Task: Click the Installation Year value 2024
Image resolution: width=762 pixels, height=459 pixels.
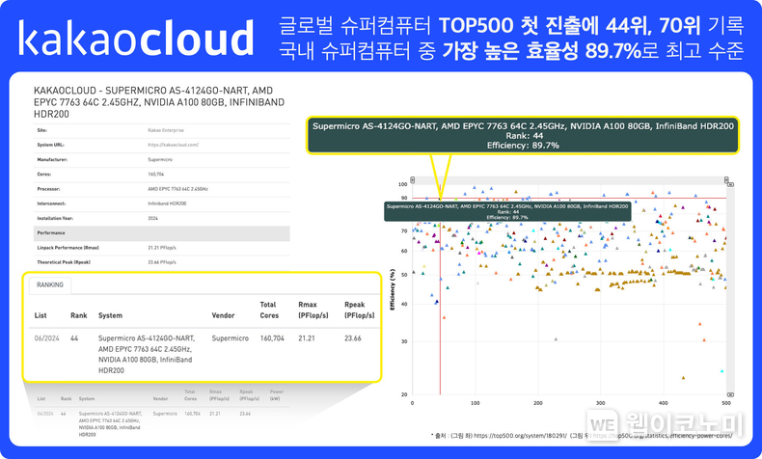Action: click(152, 218)
